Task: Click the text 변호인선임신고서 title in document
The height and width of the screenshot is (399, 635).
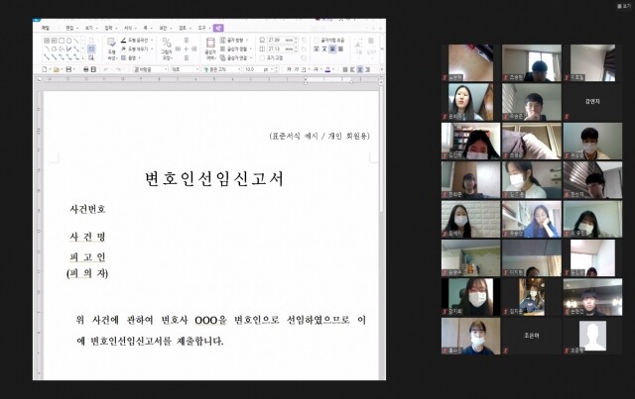Action: [x=214, y=178]
